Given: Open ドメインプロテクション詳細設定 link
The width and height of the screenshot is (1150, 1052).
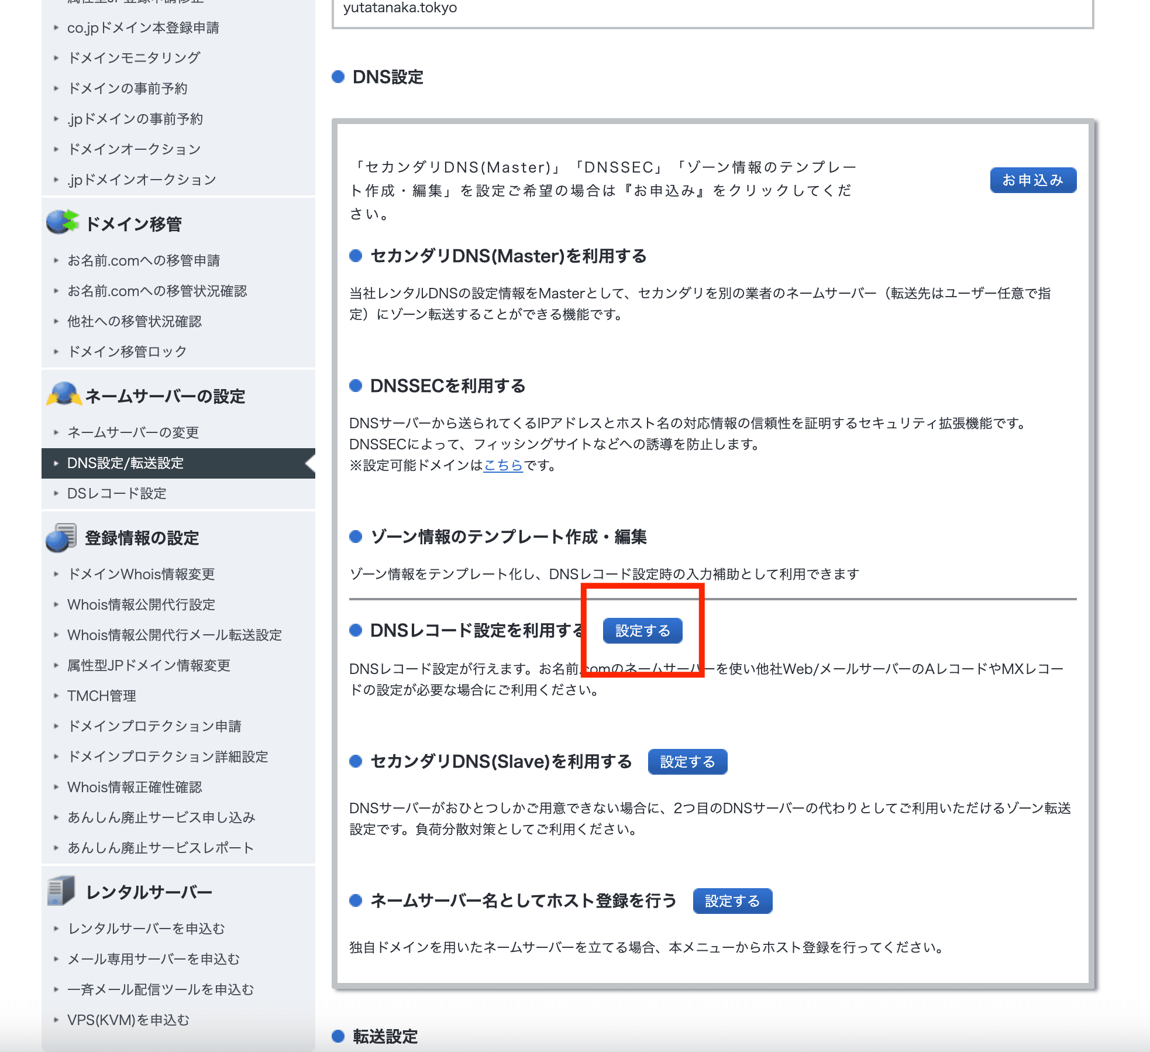Looking at the screenshot, I should tap(168, 757).
